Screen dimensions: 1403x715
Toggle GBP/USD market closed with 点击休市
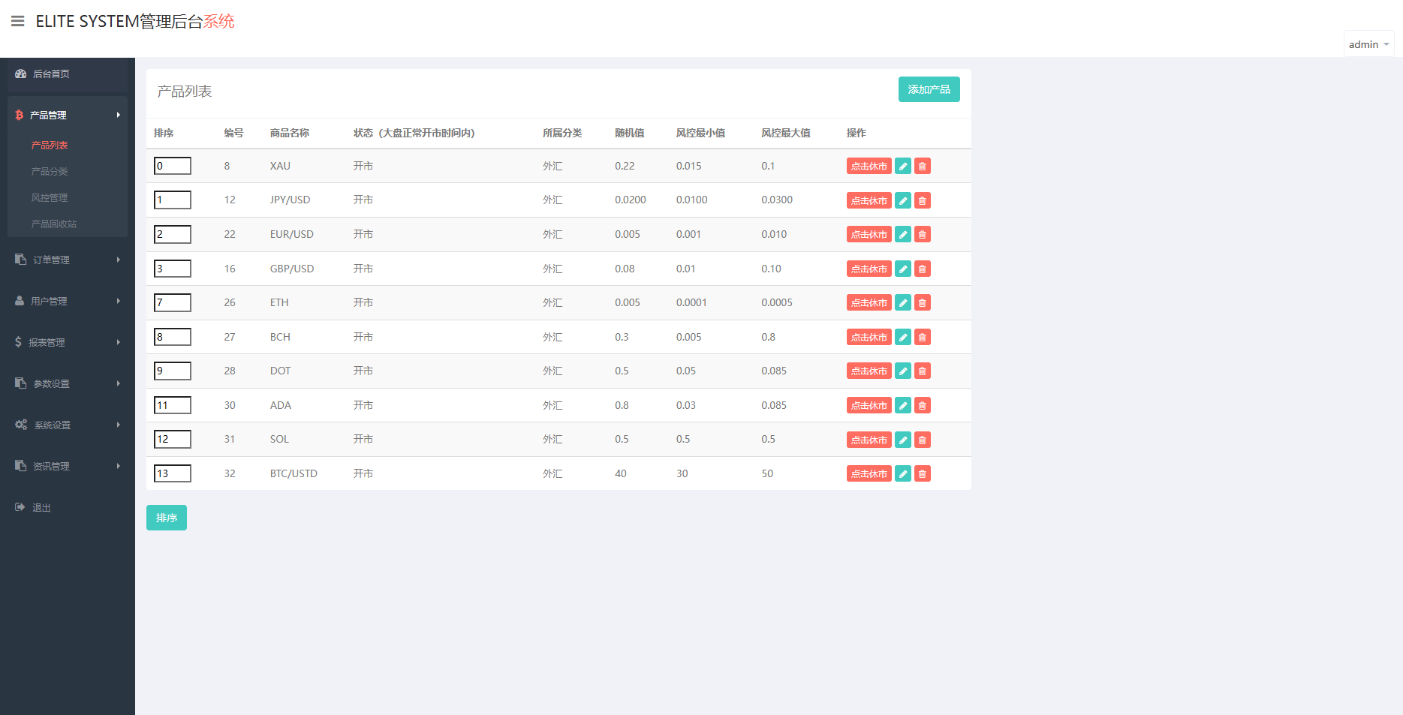(869, 269)
